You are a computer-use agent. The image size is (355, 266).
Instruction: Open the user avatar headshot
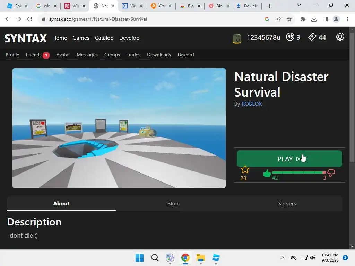tap(237, 38)
